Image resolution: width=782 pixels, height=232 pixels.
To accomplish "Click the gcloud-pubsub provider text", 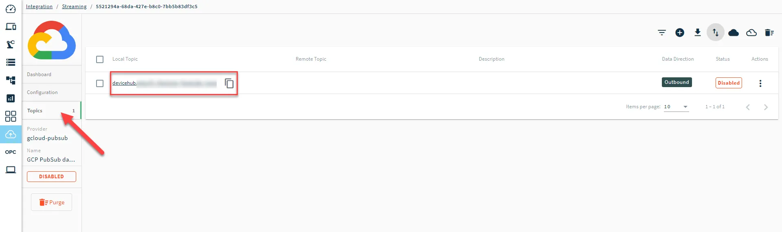I will coord(47,138).
